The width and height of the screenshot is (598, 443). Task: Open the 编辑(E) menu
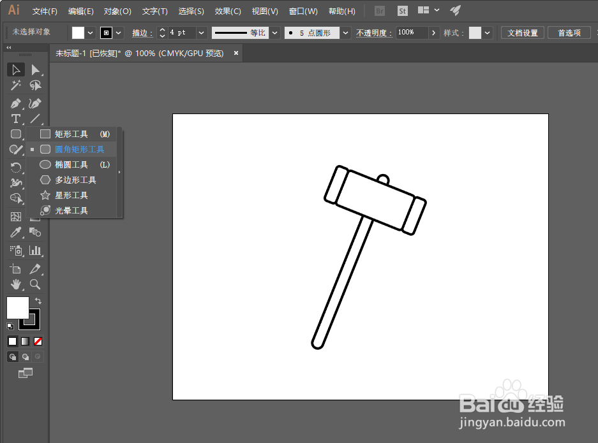tap(81, 11)
